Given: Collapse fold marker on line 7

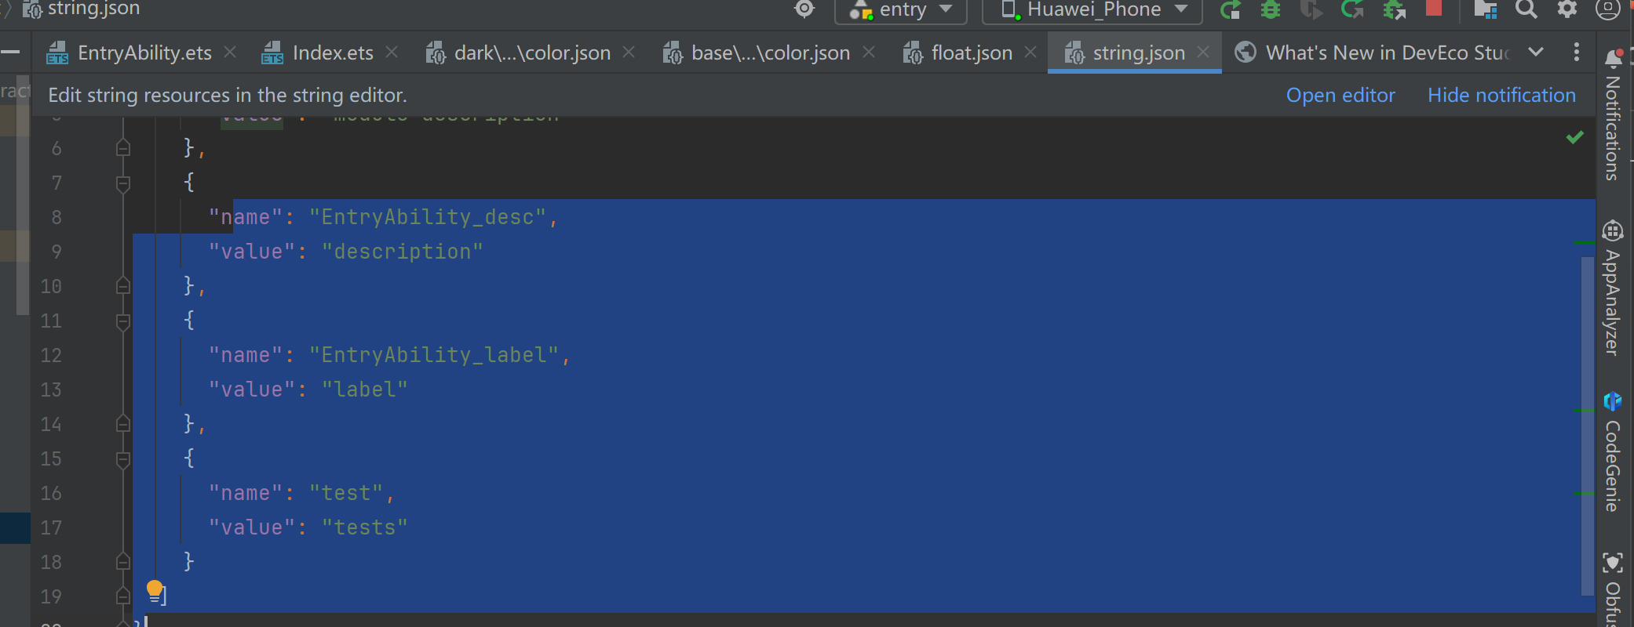Looking at the screenshot, I should click(123, 183).
